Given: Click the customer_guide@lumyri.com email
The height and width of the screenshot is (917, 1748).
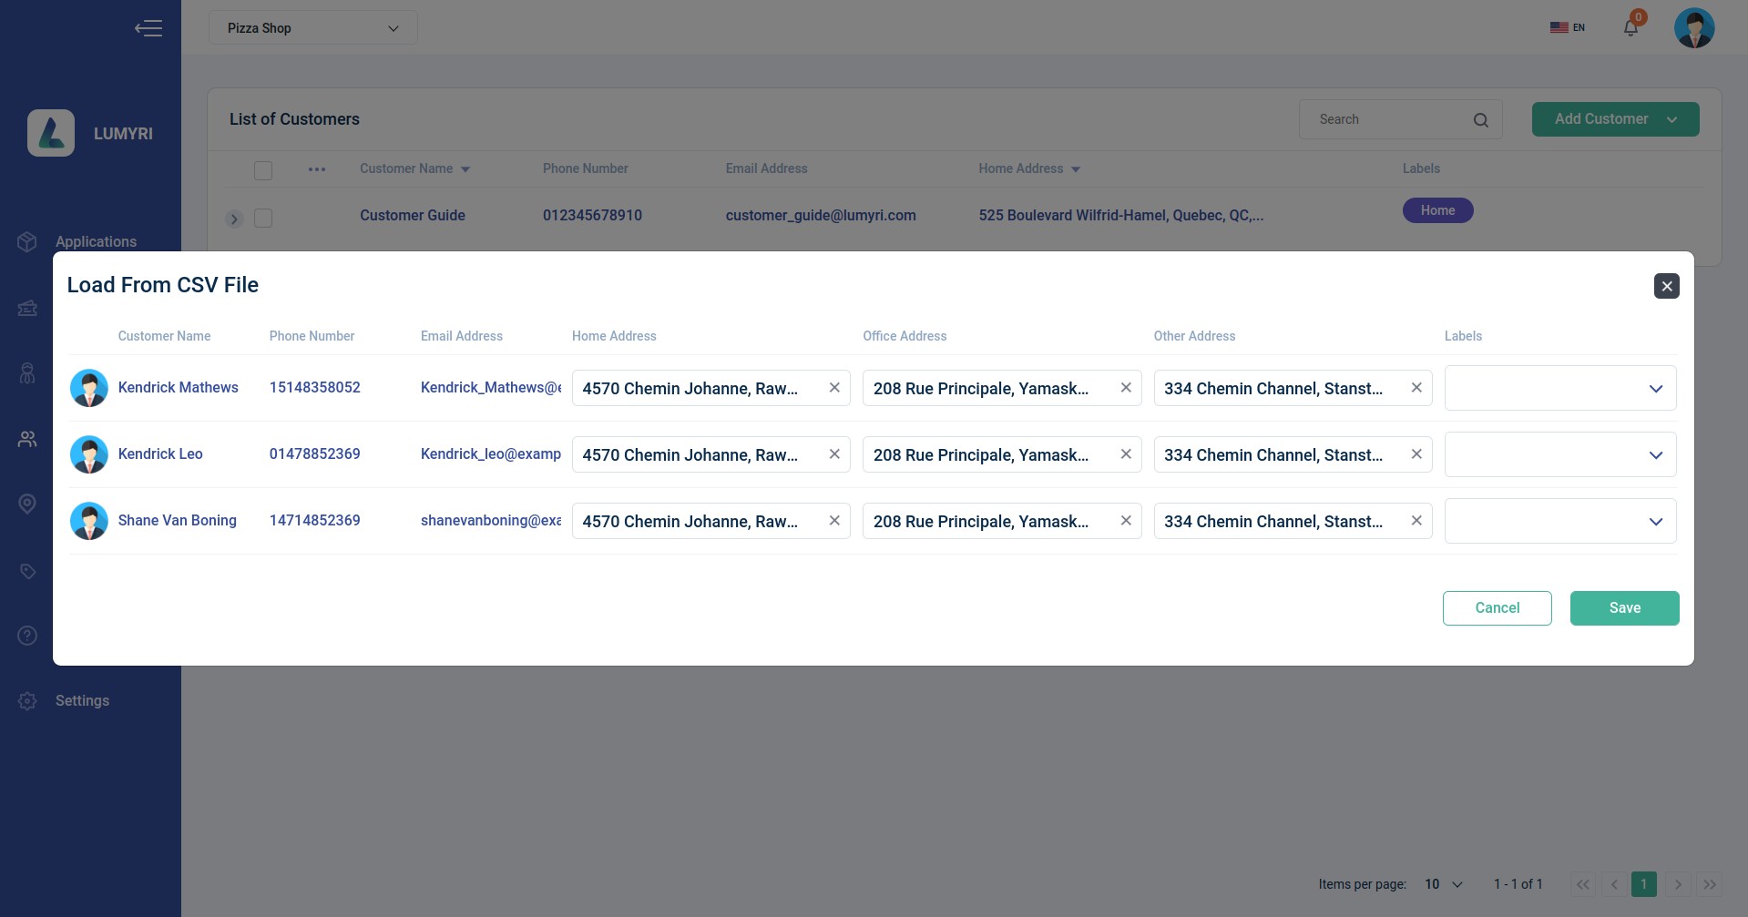Looking at the screenshot, I should pos(821,216).
